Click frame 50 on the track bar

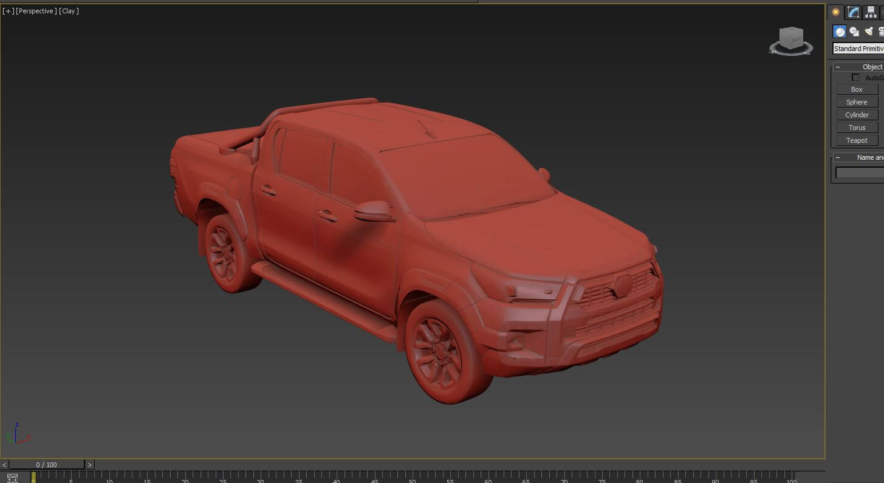[x=413, y=477]
